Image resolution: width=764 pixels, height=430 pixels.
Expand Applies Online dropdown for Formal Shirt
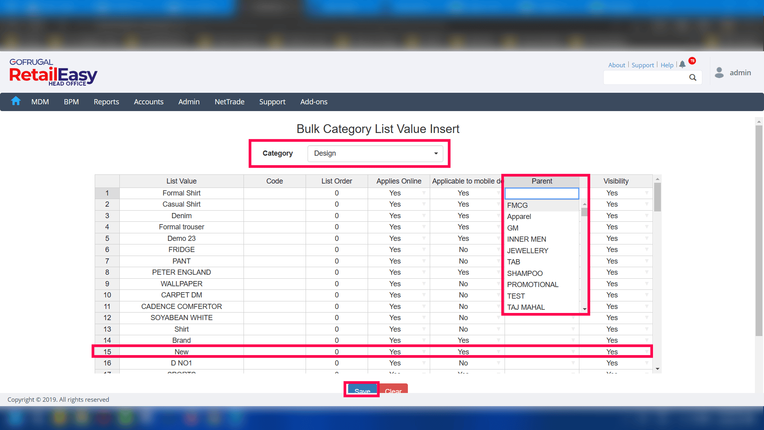pos(424,193)
